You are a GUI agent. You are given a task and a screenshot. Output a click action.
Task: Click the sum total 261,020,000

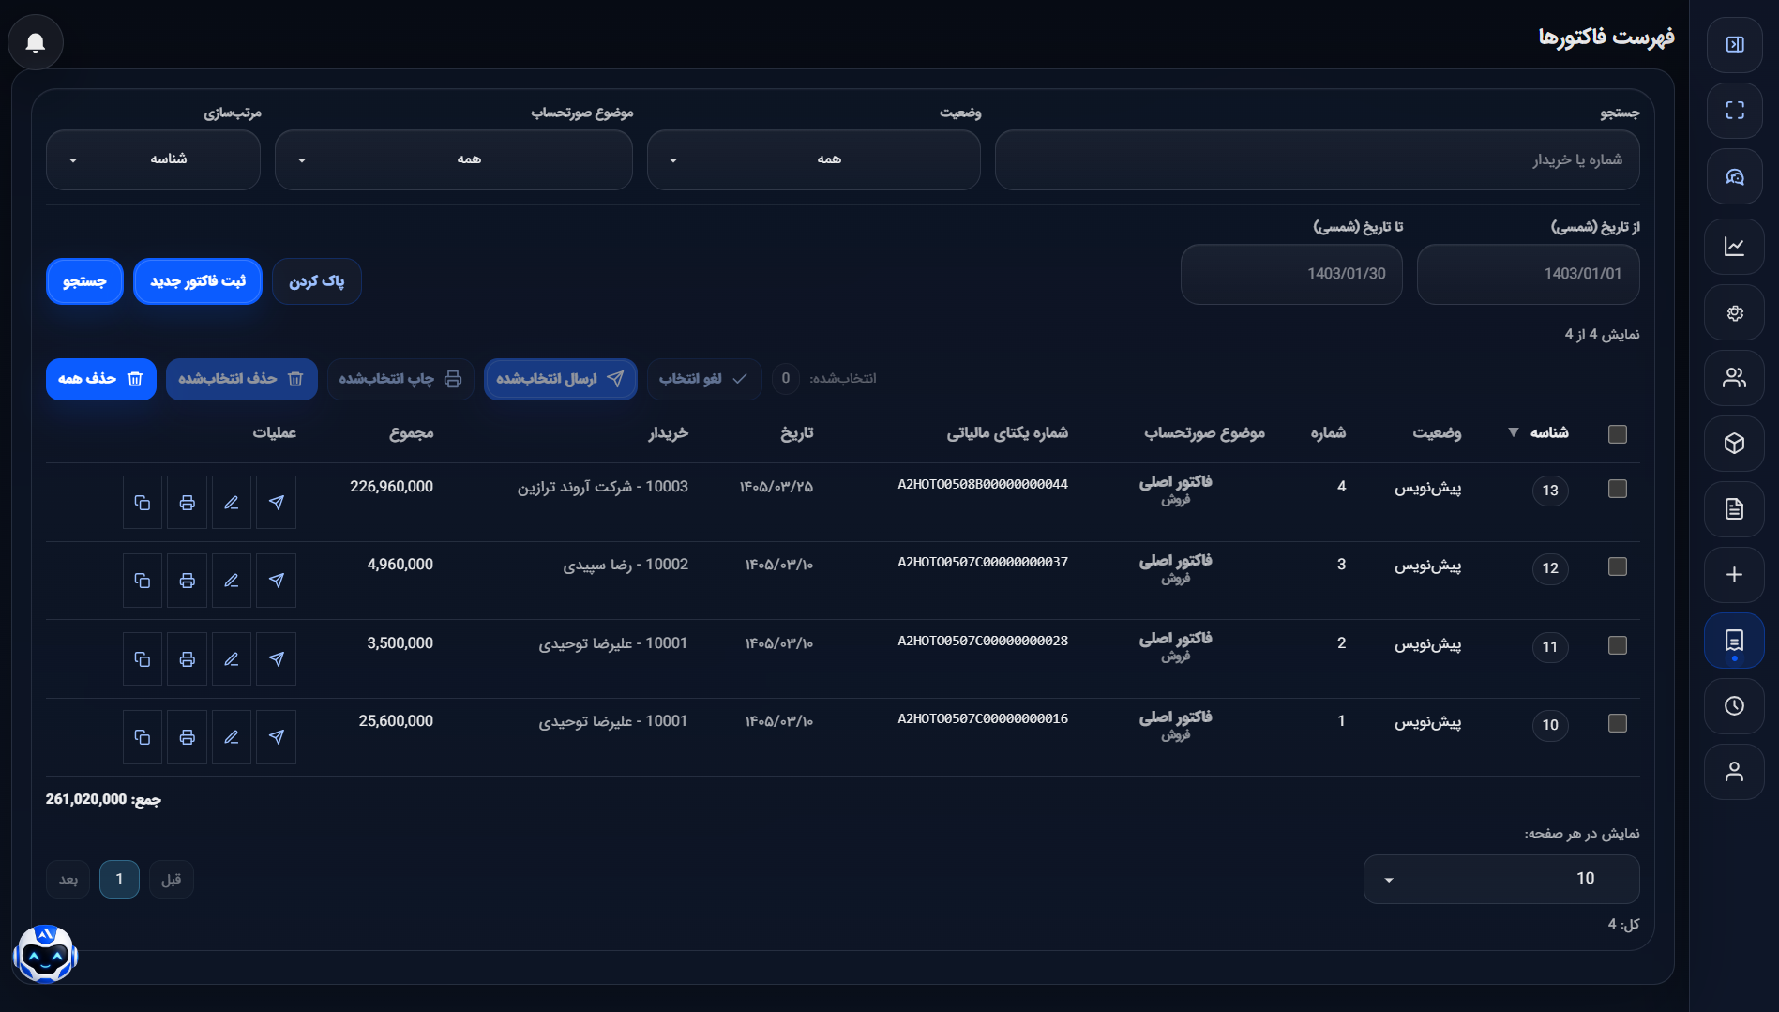point(86,799)
